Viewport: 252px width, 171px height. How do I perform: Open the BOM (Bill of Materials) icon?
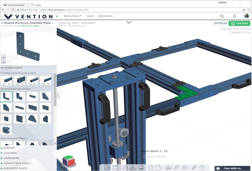[141, 167]
